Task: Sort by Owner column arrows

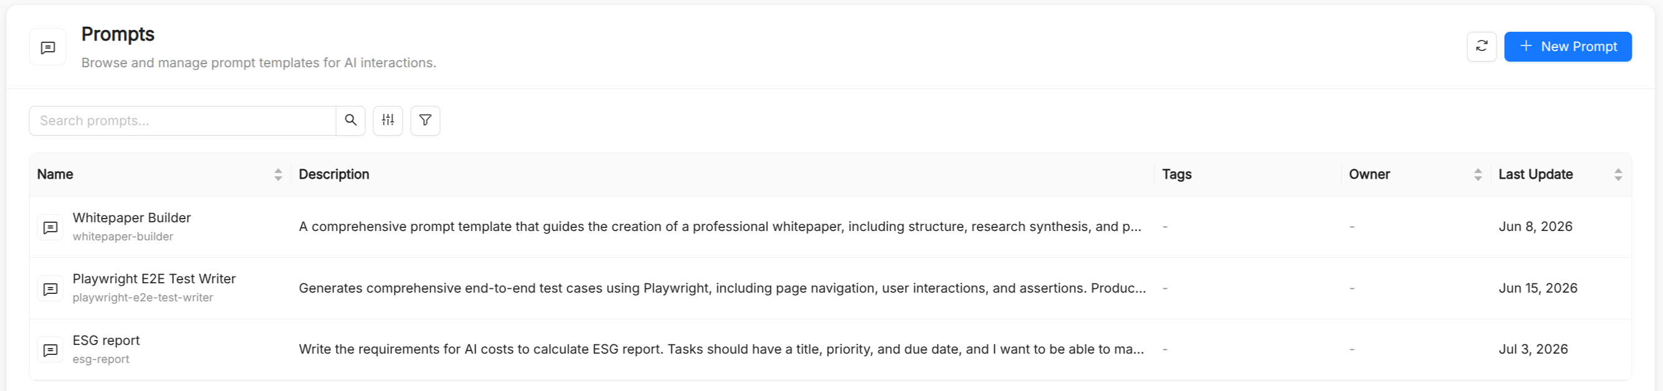Action: point(1478,174)
